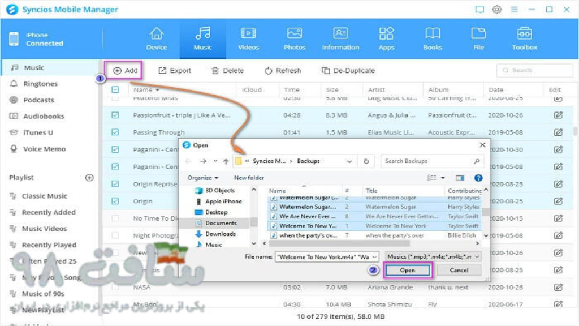Sort by the Name column dropdown
579x326 pixels.
click(x=157, y=90)
